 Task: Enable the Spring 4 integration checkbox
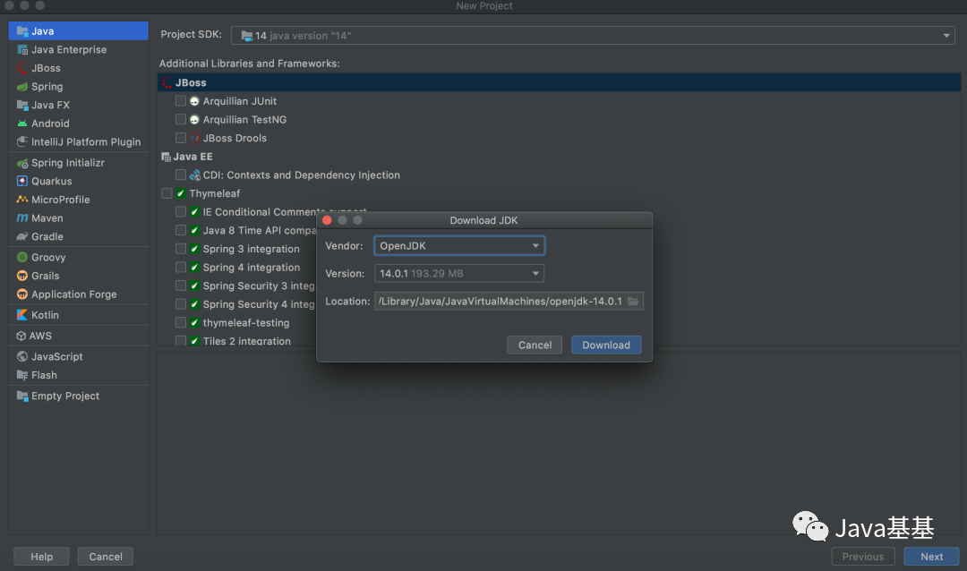coord(181,268)
